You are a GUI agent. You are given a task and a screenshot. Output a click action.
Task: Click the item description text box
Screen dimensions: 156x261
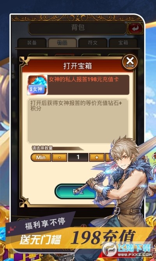(x=78, y=121)
